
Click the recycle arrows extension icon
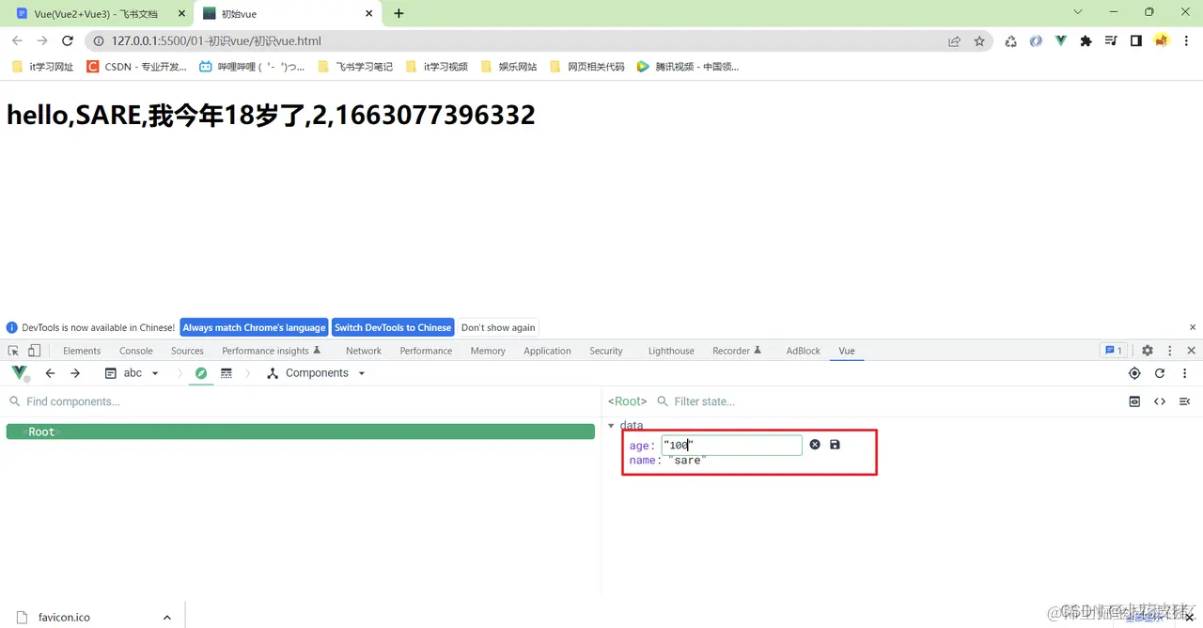coord(1010,41)
